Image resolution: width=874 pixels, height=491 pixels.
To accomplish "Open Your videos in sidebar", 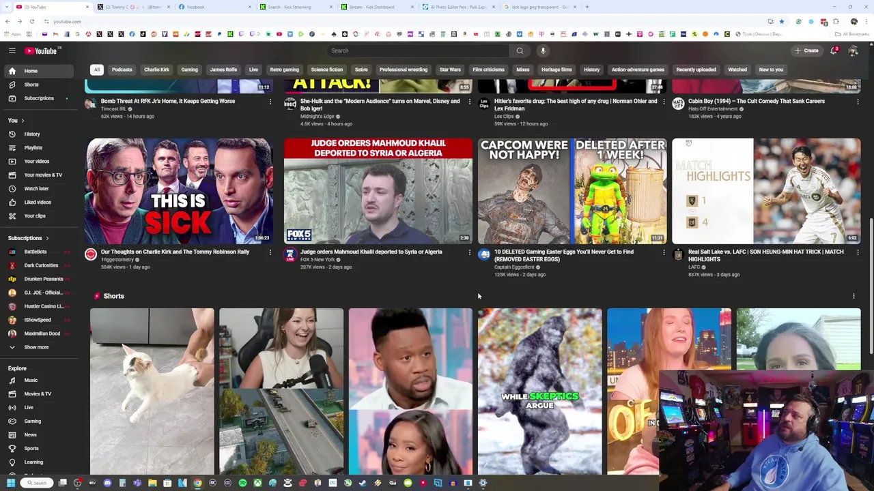I will 38,162.
